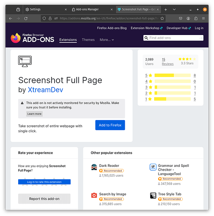Click the 3.3 Stars rating summary
The image size is (214, 216).
tap(187, 61)
